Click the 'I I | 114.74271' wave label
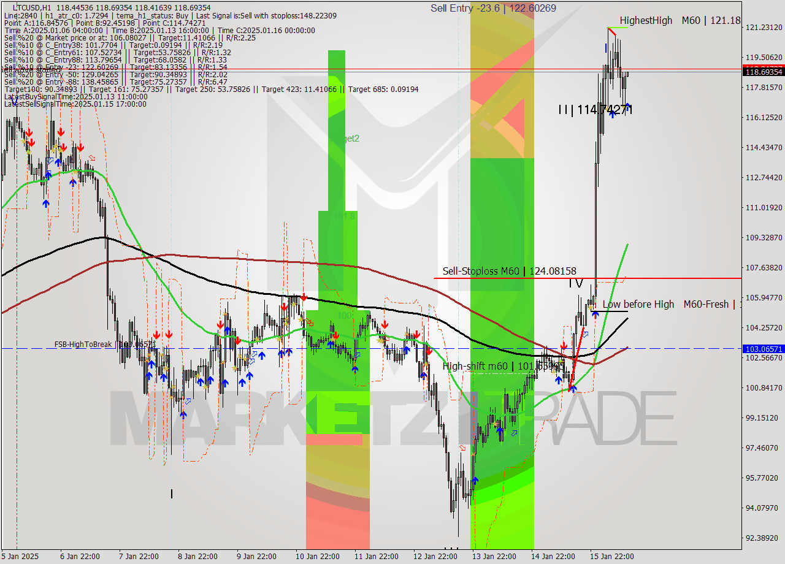 pos(595,110)
